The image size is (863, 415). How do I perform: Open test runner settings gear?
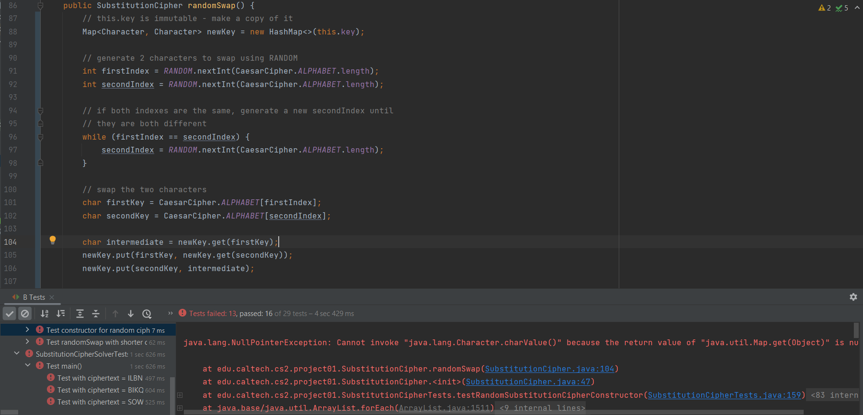[853, 297]
